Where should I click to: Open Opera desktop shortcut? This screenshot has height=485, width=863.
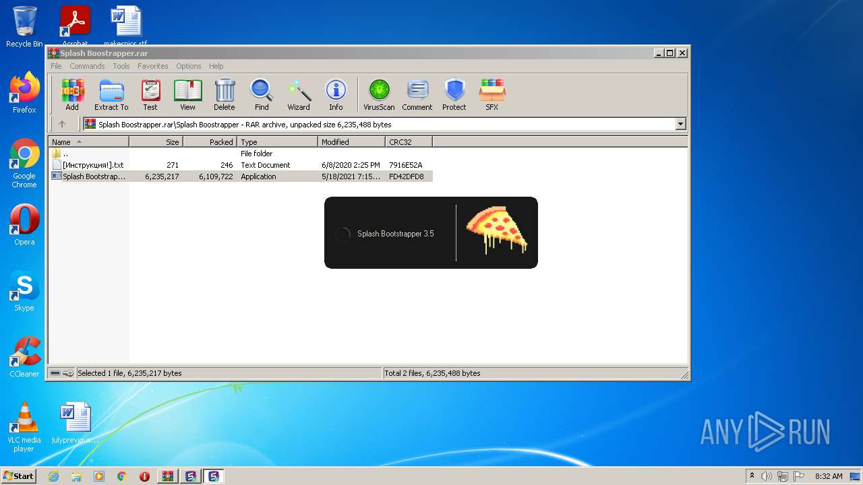[x=24, y=225]
